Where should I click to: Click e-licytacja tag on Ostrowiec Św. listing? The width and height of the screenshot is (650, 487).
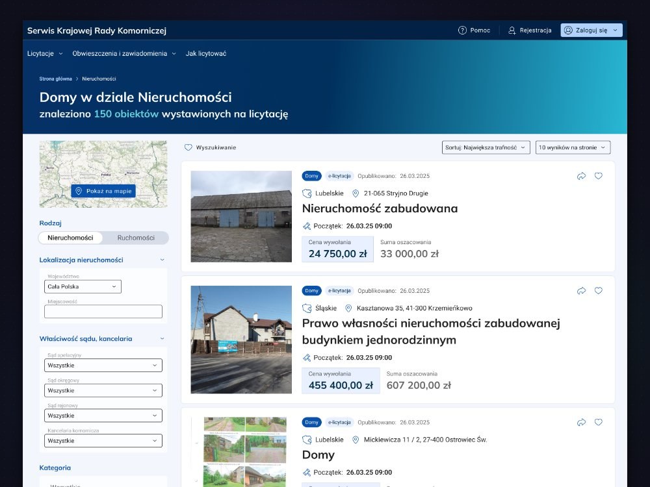(339, 423)
